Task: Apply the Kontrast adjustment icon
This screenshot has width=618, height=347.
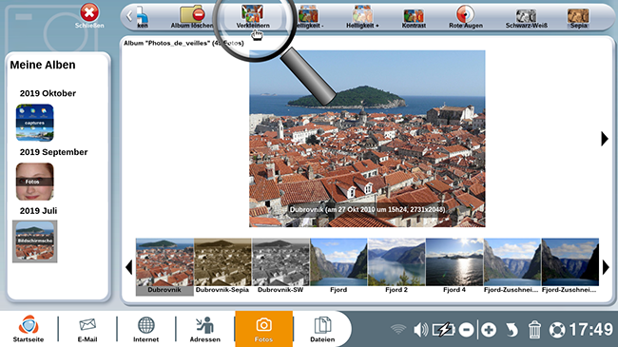Action: 414,17
